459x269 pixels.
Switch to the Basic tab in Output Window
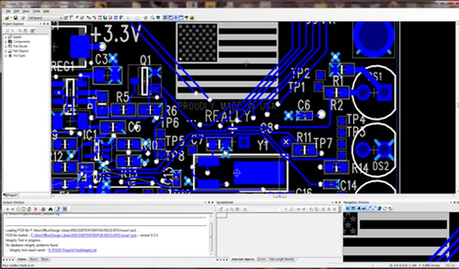[x=45, y=259]
